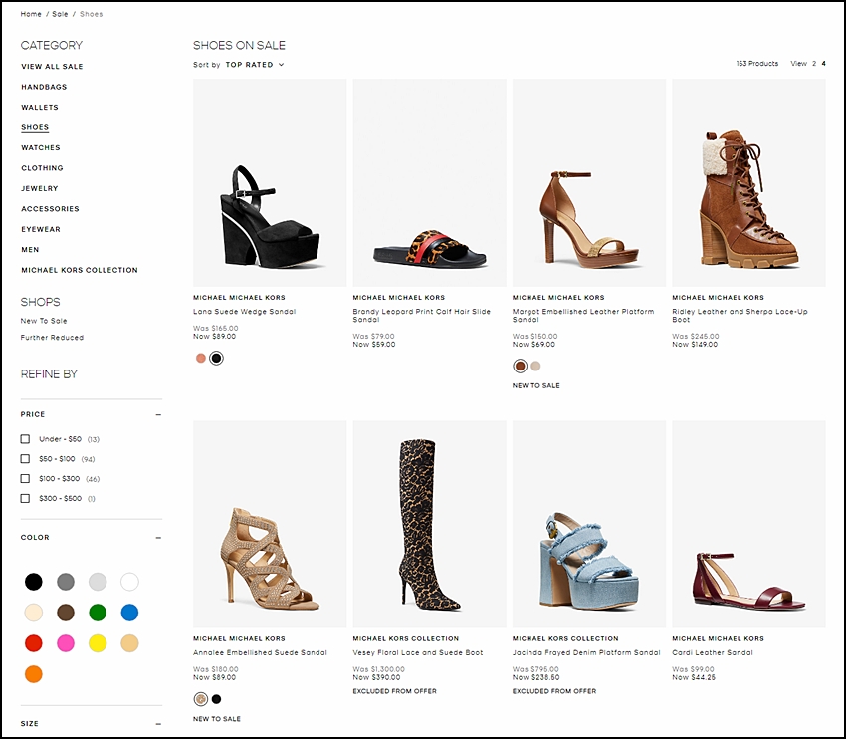Open Jewelry category

[x=40, y=188]
